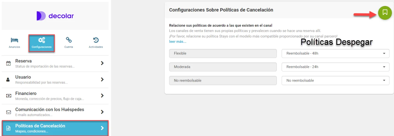Expand the Usuario chevron arrow
Viewport: 394px width, 136px height.
pyautogui.click(x=102, y=79)
